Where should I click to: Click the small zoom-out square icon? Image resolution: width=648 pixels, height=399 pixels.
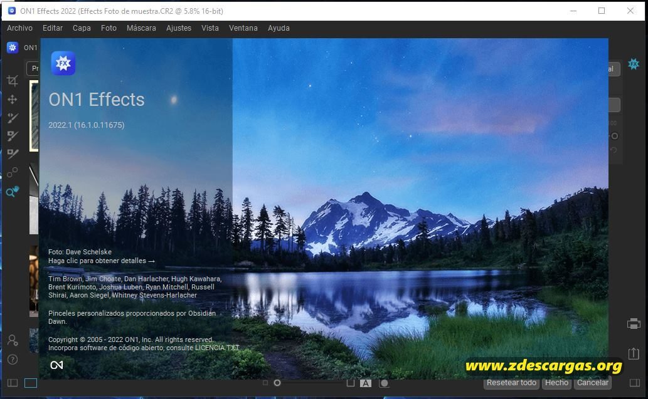pos(265,383)
